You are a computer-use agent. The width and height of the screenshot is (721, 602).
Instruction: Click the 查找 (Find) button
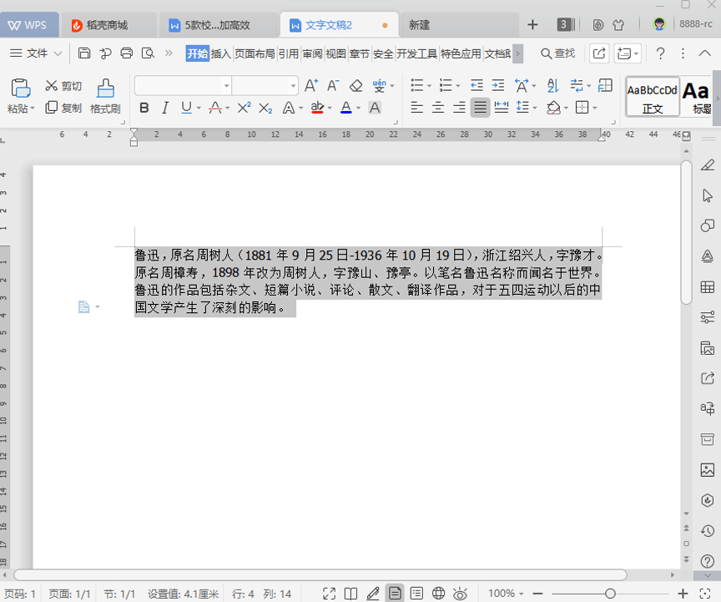coord(557,53)
